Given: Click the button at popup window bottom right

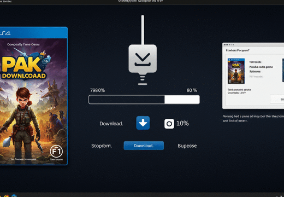Looking at the screenshot, I should [x=277, y=99].
